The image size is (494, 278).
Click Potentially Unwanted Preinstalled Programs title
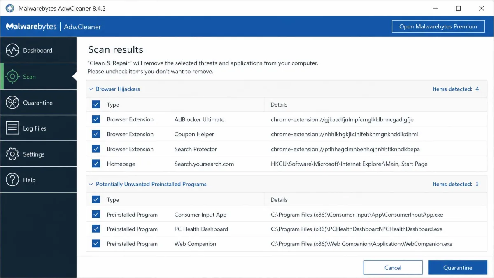(151, 184)
